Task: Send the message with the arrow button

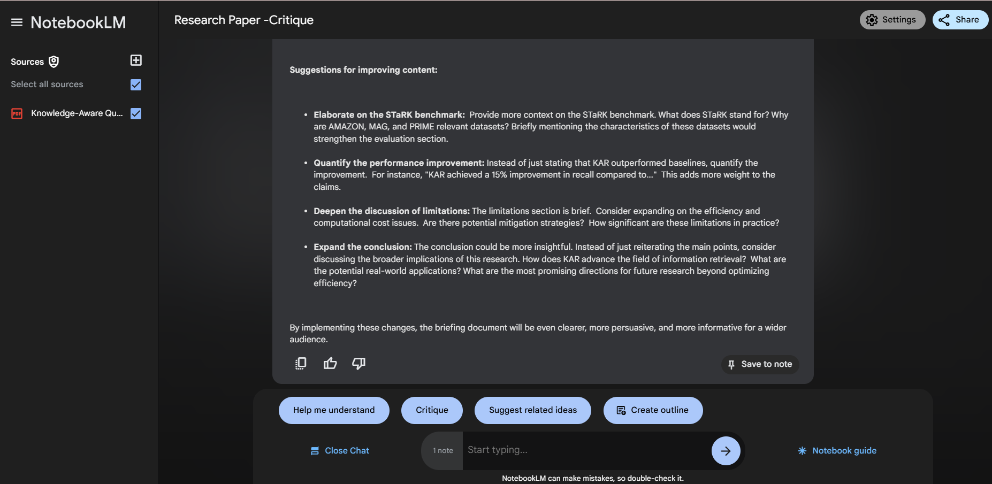Action: (726, 451)
